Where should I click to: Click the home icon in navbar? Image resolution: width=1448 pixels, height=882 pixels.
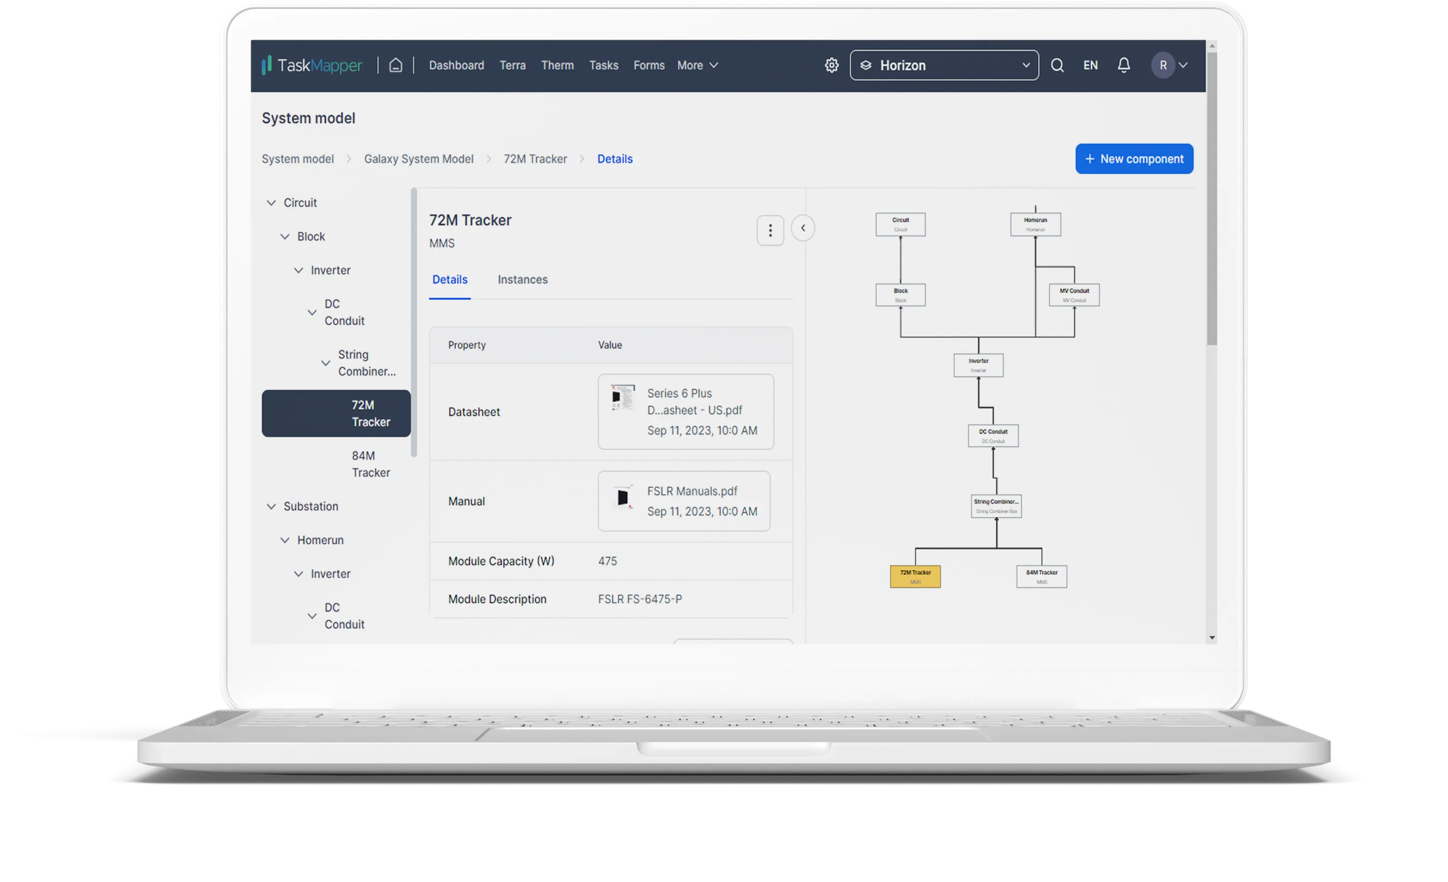click(x=395, y=65)
